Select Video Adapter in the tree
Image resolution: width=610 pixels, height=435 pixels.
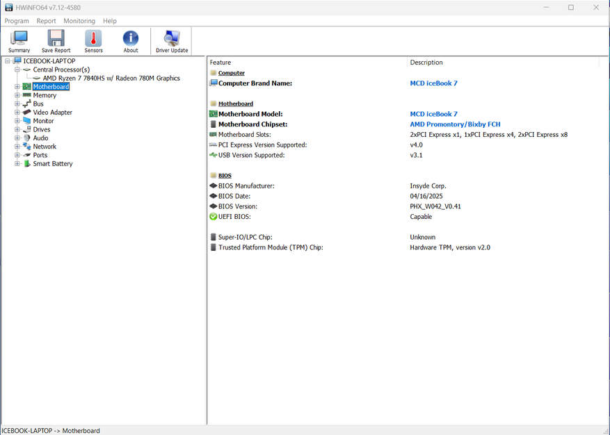pos(52,113)
